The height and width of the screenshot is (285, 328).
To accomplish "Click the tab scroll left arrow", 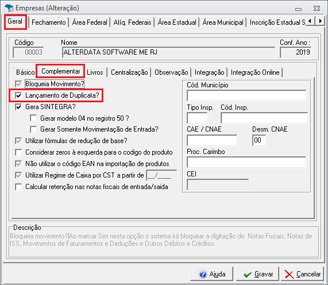I will [x=310, y=21].
